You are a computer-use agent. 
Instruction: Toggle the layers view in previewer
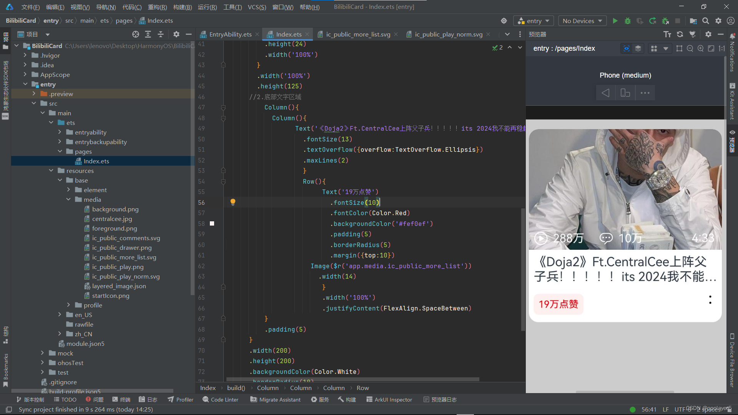pyautogui.click(x=638, y=48)
